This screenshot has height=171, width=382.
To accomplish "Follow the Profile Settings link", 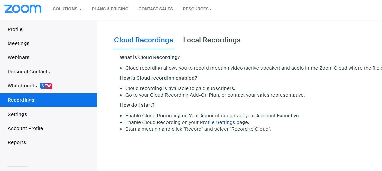I will pos(217,122).
